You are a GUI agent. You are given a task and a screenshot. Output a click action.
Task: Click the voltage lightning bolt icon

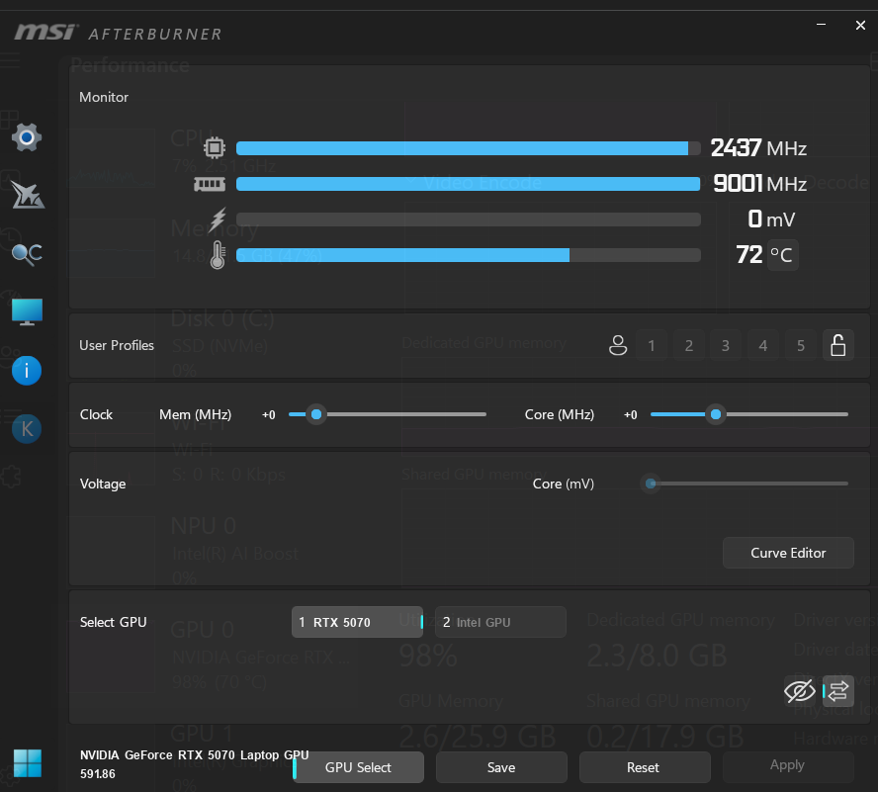click(218, 219)
